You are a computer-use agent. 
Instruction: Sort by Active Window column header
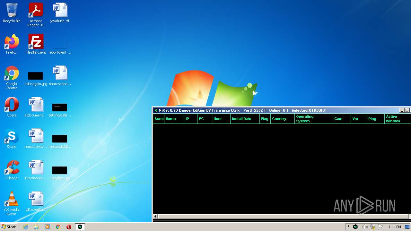pyautogui.click(x=398, y=119)
